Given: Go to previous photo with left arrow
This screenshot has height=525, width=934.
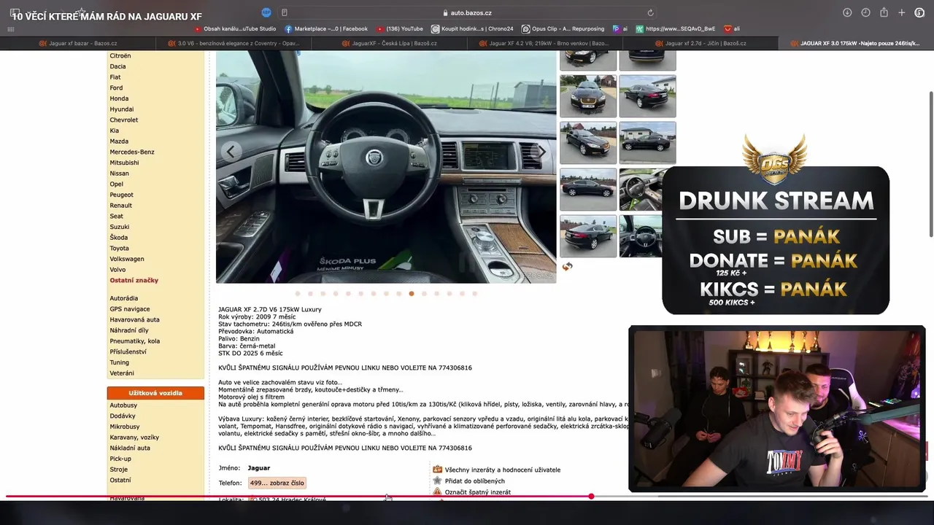Looking at the screenshot, I should pos(231,152).
